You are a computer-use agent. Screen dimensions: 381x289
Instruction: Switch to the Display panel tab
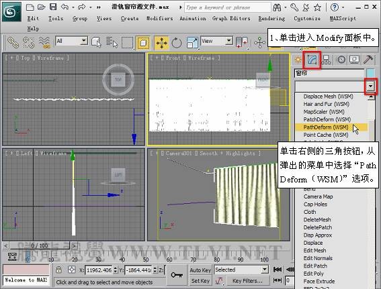click(355, 60)
